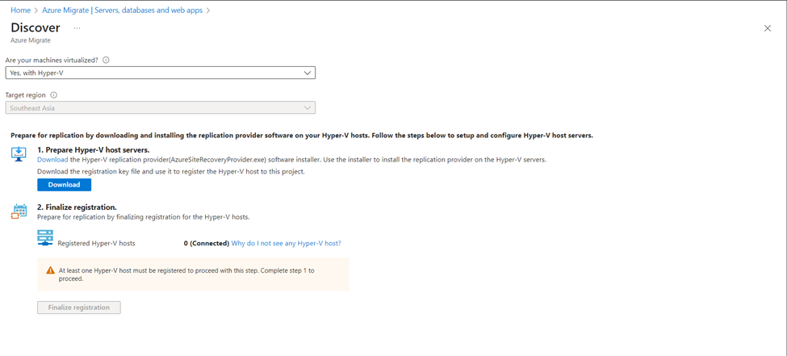Click the download icon beside Prepare Hyper-V host servers
Viewport: 787px width, 356px height.
[19, 154]
